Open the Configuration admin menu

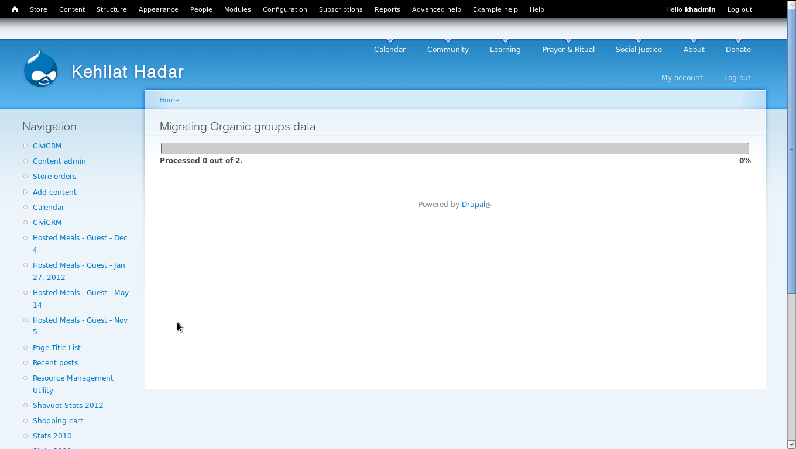284,9
